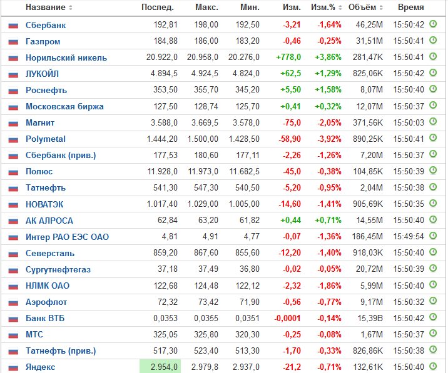Click the clock icon in the Банк ВТБ row

click(433, 317)
